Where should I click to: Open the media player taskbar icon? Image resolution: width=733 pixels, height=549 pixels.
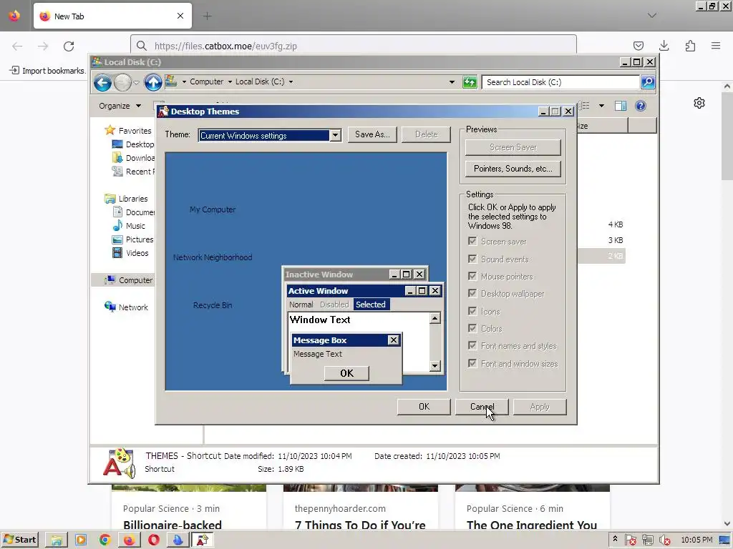pos(81,540)
